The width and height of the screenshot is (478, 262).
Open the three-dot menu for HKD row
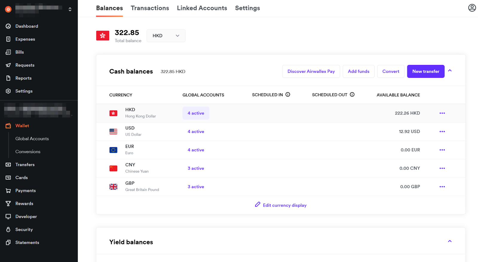tap(442, 113)
